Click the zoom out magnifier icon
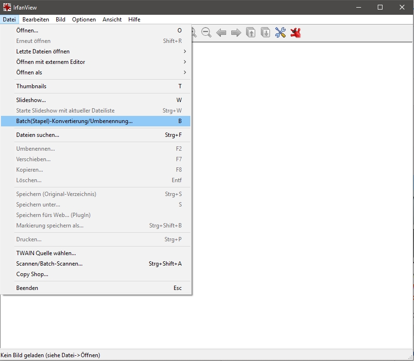This screenshot has height=361, width=414. point(206,32)
